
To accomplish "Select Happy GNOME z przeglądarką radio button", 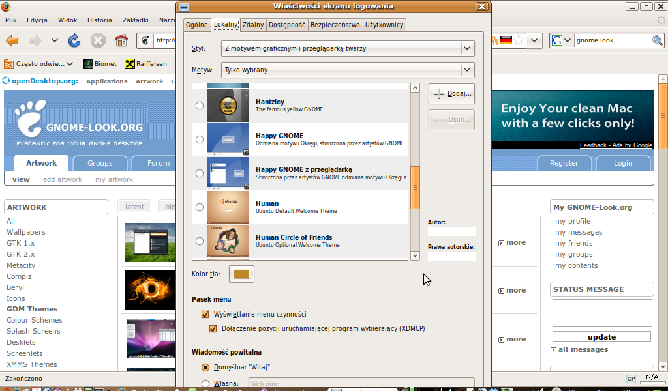I will (x=200, y=173).
